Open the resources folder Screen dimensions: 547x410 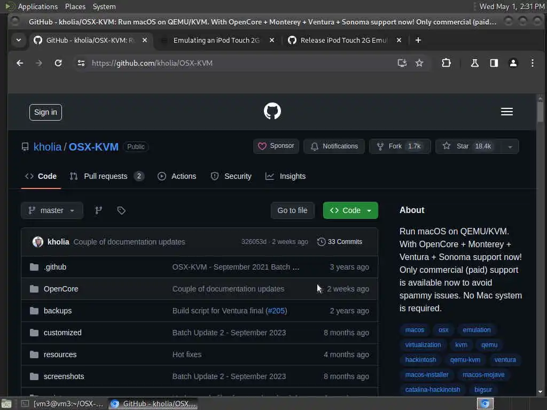point(60,354)
